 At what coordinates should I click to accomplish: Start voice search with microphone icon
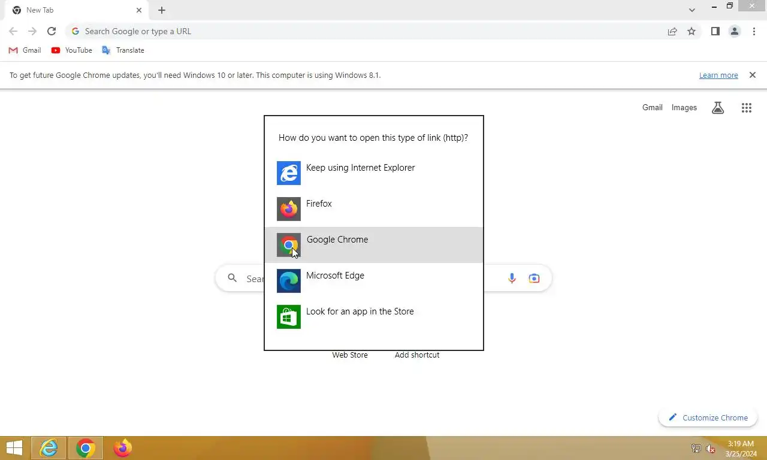512,279
